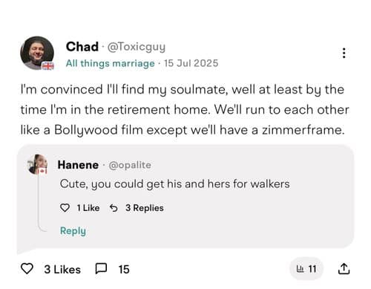Visit the @Toxicguy handle
Viewport: 371px width, 289px height.
pos(136,47)
